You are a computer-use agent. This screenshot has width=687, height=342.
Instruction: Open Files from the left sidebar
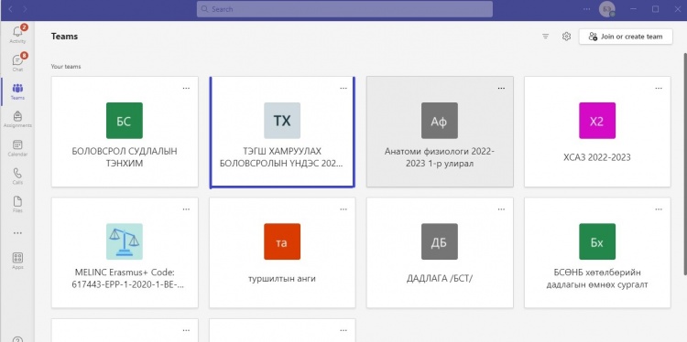point(17,204)
